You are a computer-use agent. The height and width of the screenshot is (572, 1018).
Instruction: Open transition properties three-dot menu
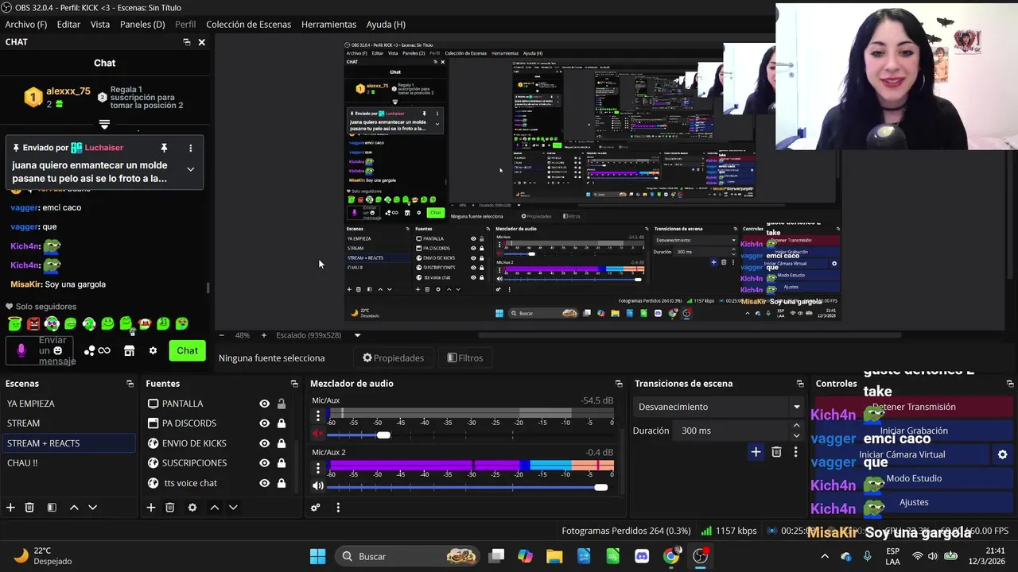[x=795, y=452]
